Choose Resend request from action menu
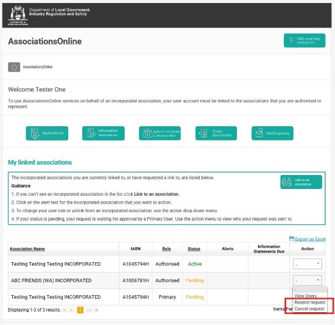Image resolution: width=335 pixels, height=325 pixels. coord(310,302)
